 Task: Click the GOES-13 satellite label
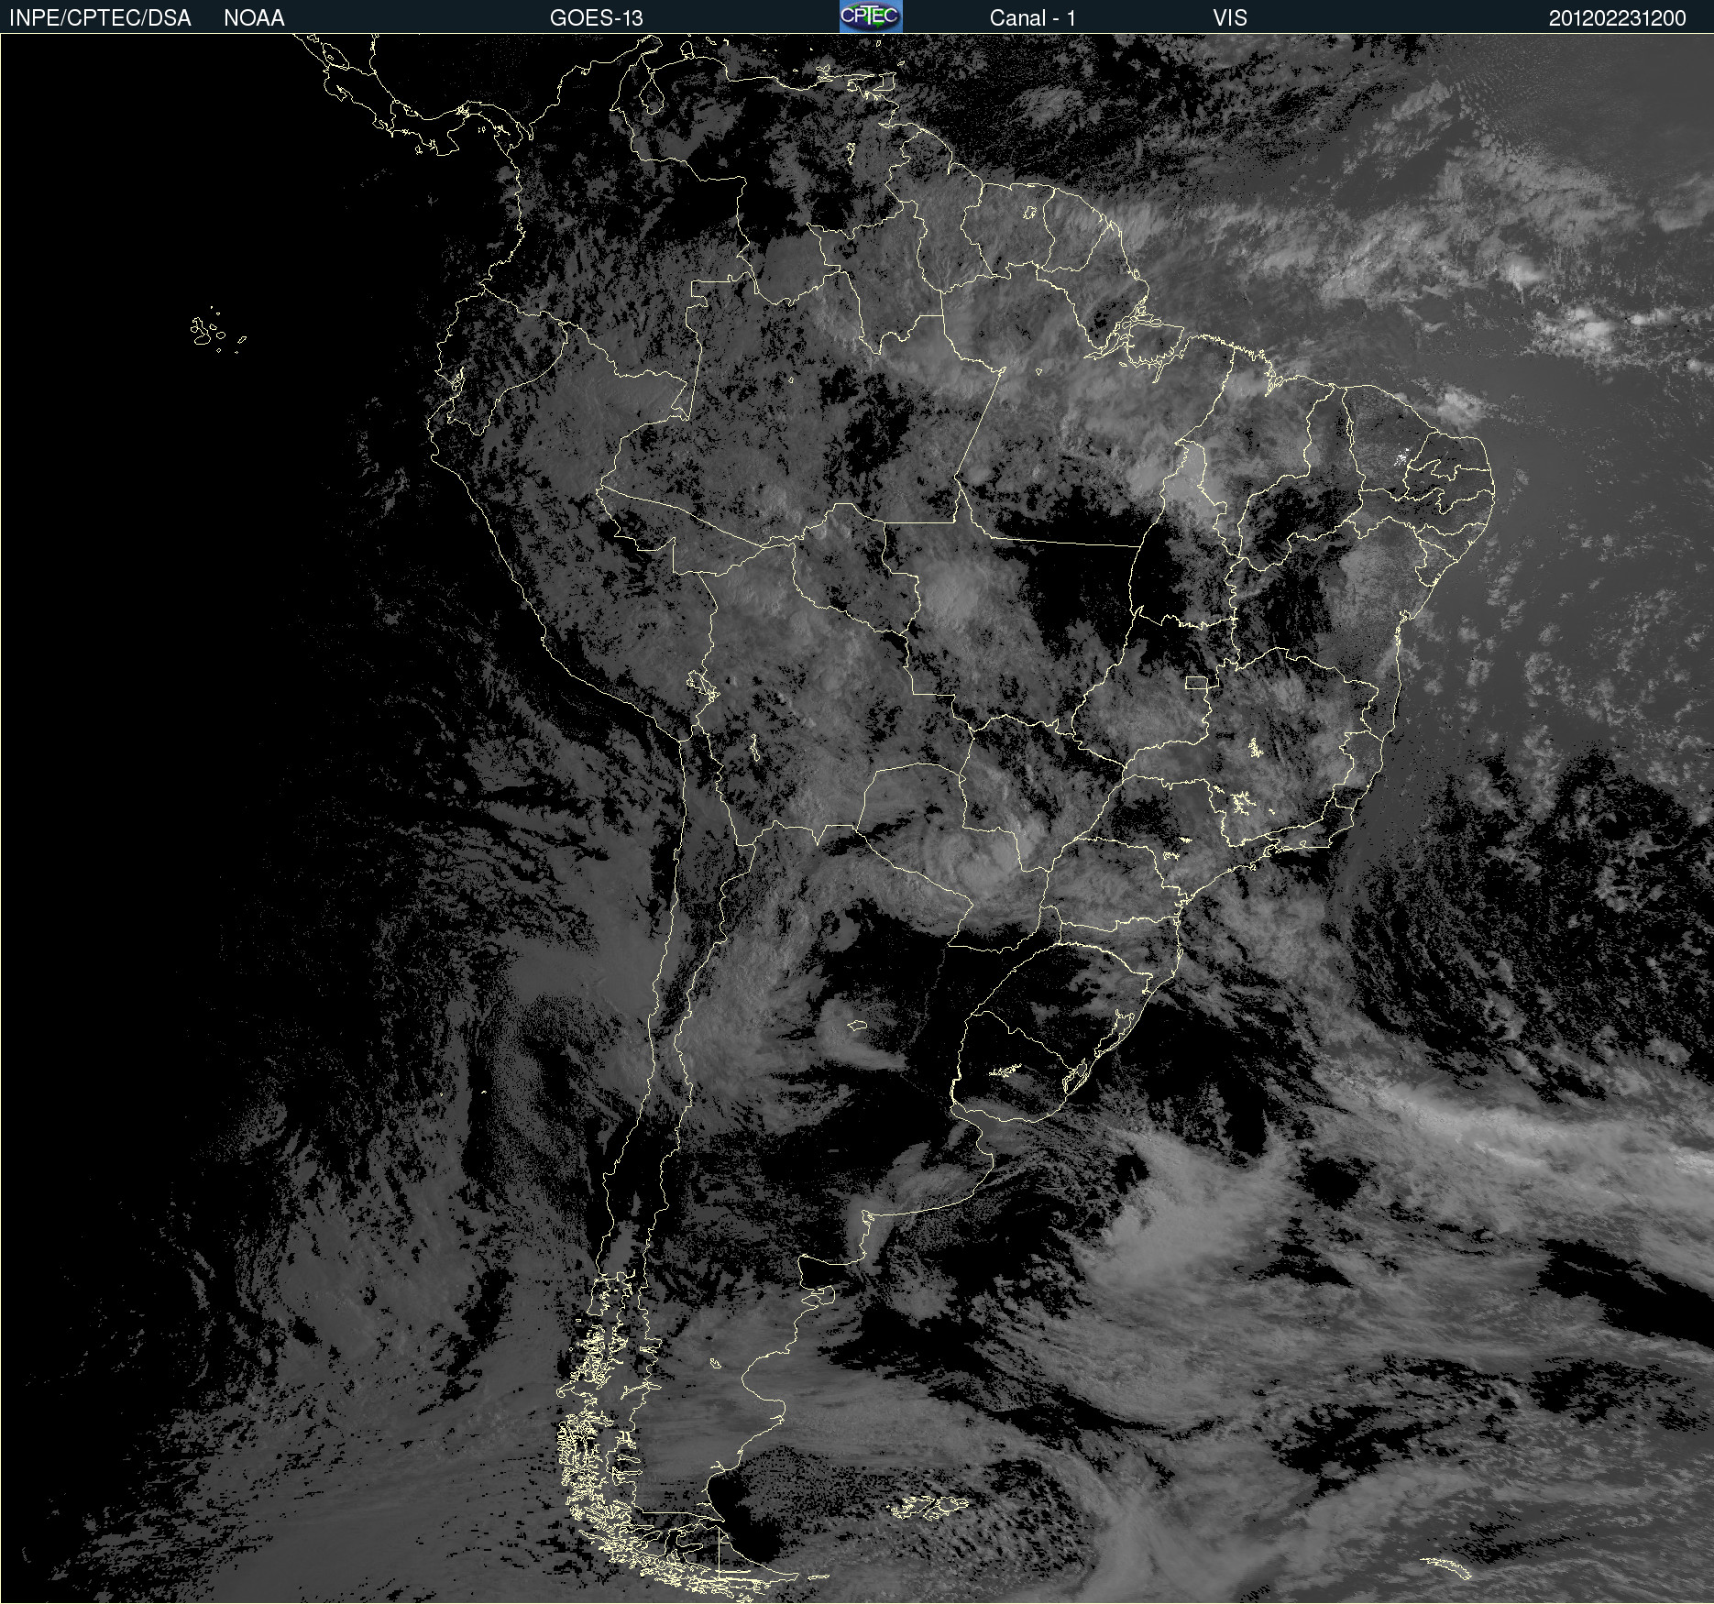coord(597,17)
